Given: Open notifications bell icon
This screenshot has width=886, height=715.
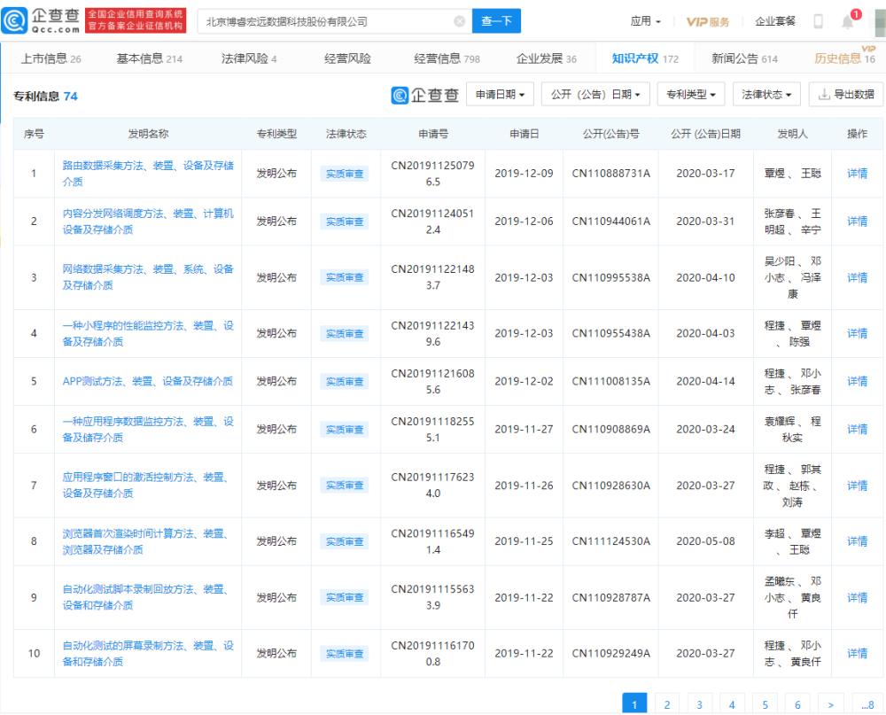Looking at the screenshot, I should [847, 21].
